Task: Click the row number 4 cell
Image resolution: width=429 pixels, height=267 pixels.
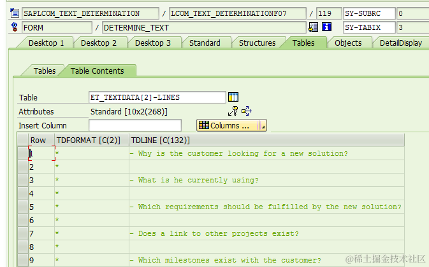Action: point(41,193)
